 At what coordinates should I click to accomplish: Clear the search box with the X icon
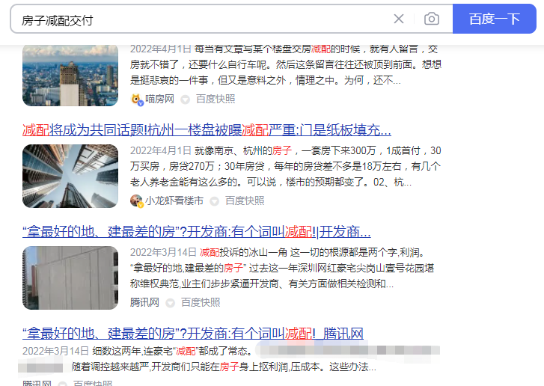pos(399,19)
